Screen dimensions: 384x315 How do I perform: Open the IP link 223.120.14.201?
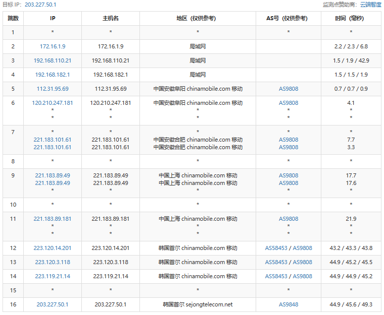coord(53,248)
